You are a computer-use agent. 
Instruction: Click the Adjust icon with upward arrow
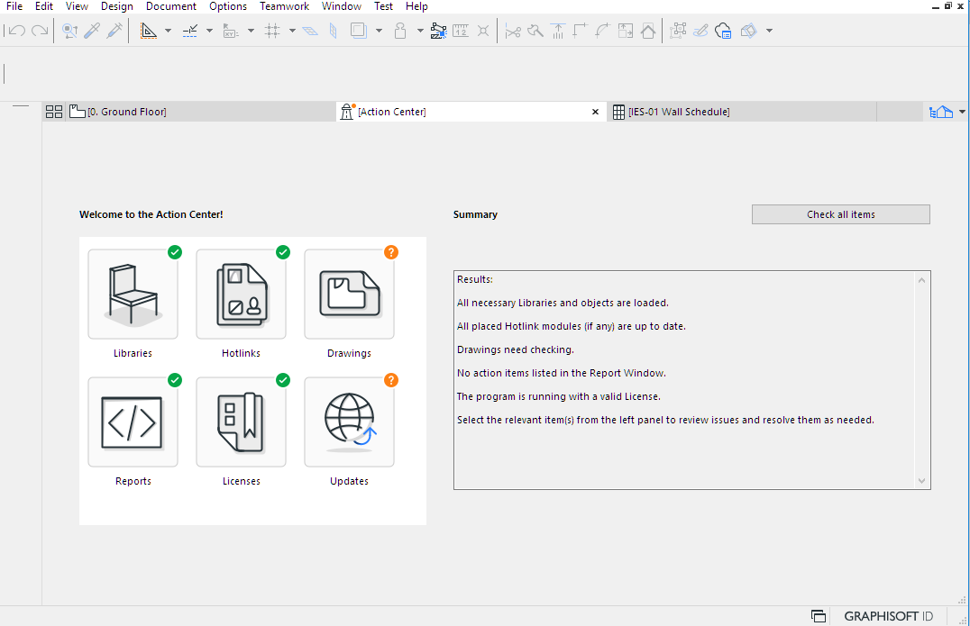click(558, 31)
